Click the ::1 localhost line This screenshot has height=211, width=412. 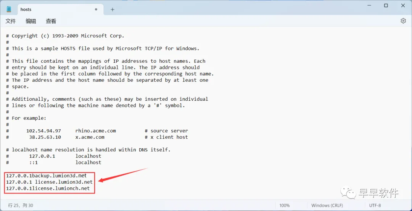coord(54,162)
